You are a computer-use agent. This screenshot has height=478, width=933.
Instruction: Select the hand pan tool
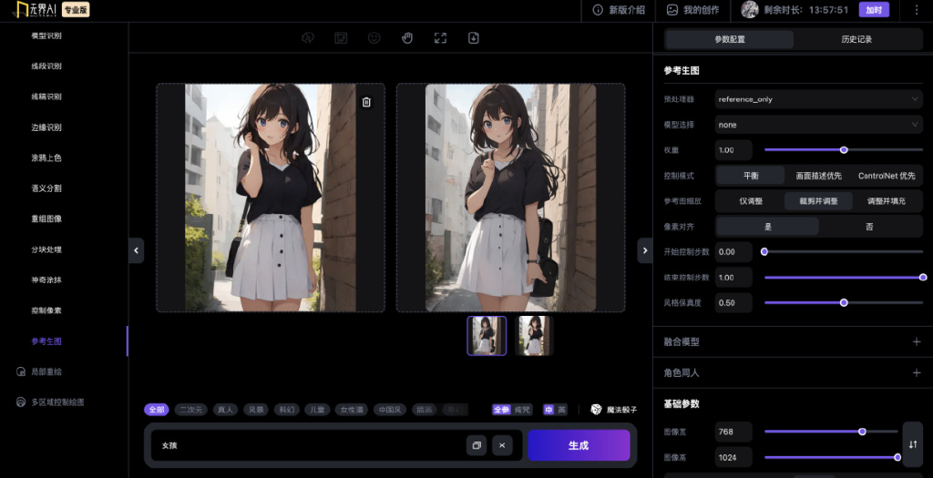407,38
